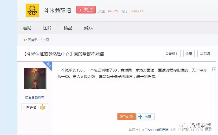Go to the 游戏 tab

(88, 28)
